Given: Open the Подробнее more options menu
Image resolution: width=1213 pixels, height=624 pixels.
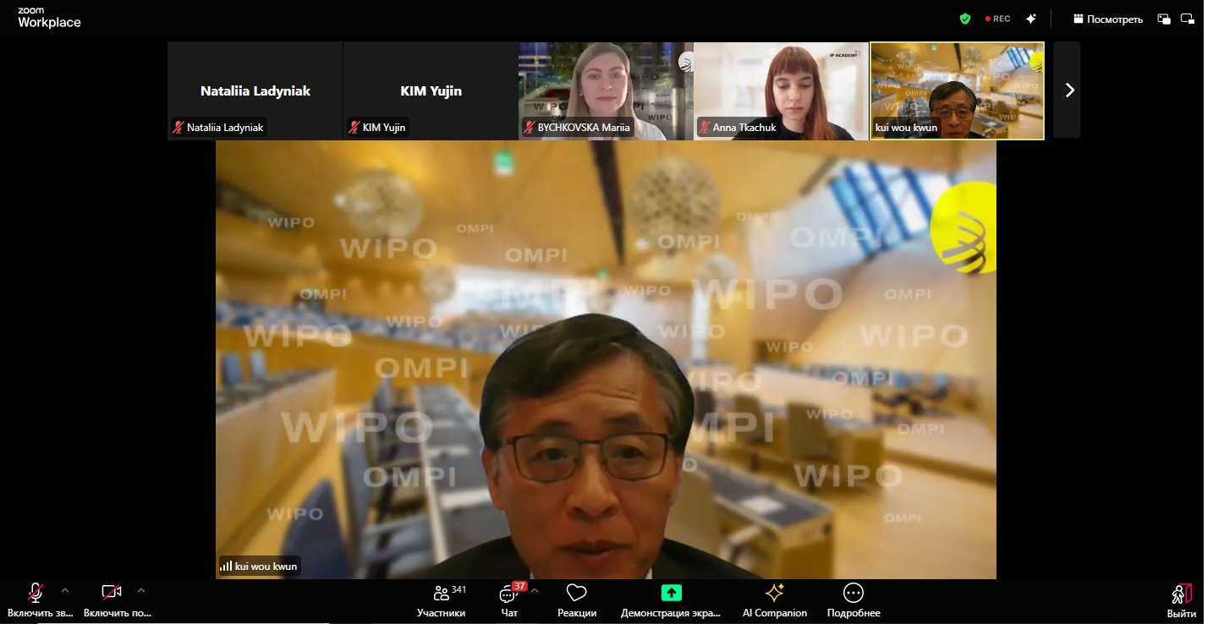Looking at the screenshot, I should (x=853, y=600).
